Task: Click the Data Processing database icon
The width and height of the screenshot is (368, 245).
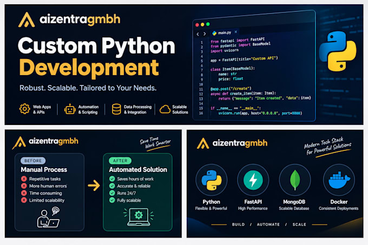Action: 116,109
